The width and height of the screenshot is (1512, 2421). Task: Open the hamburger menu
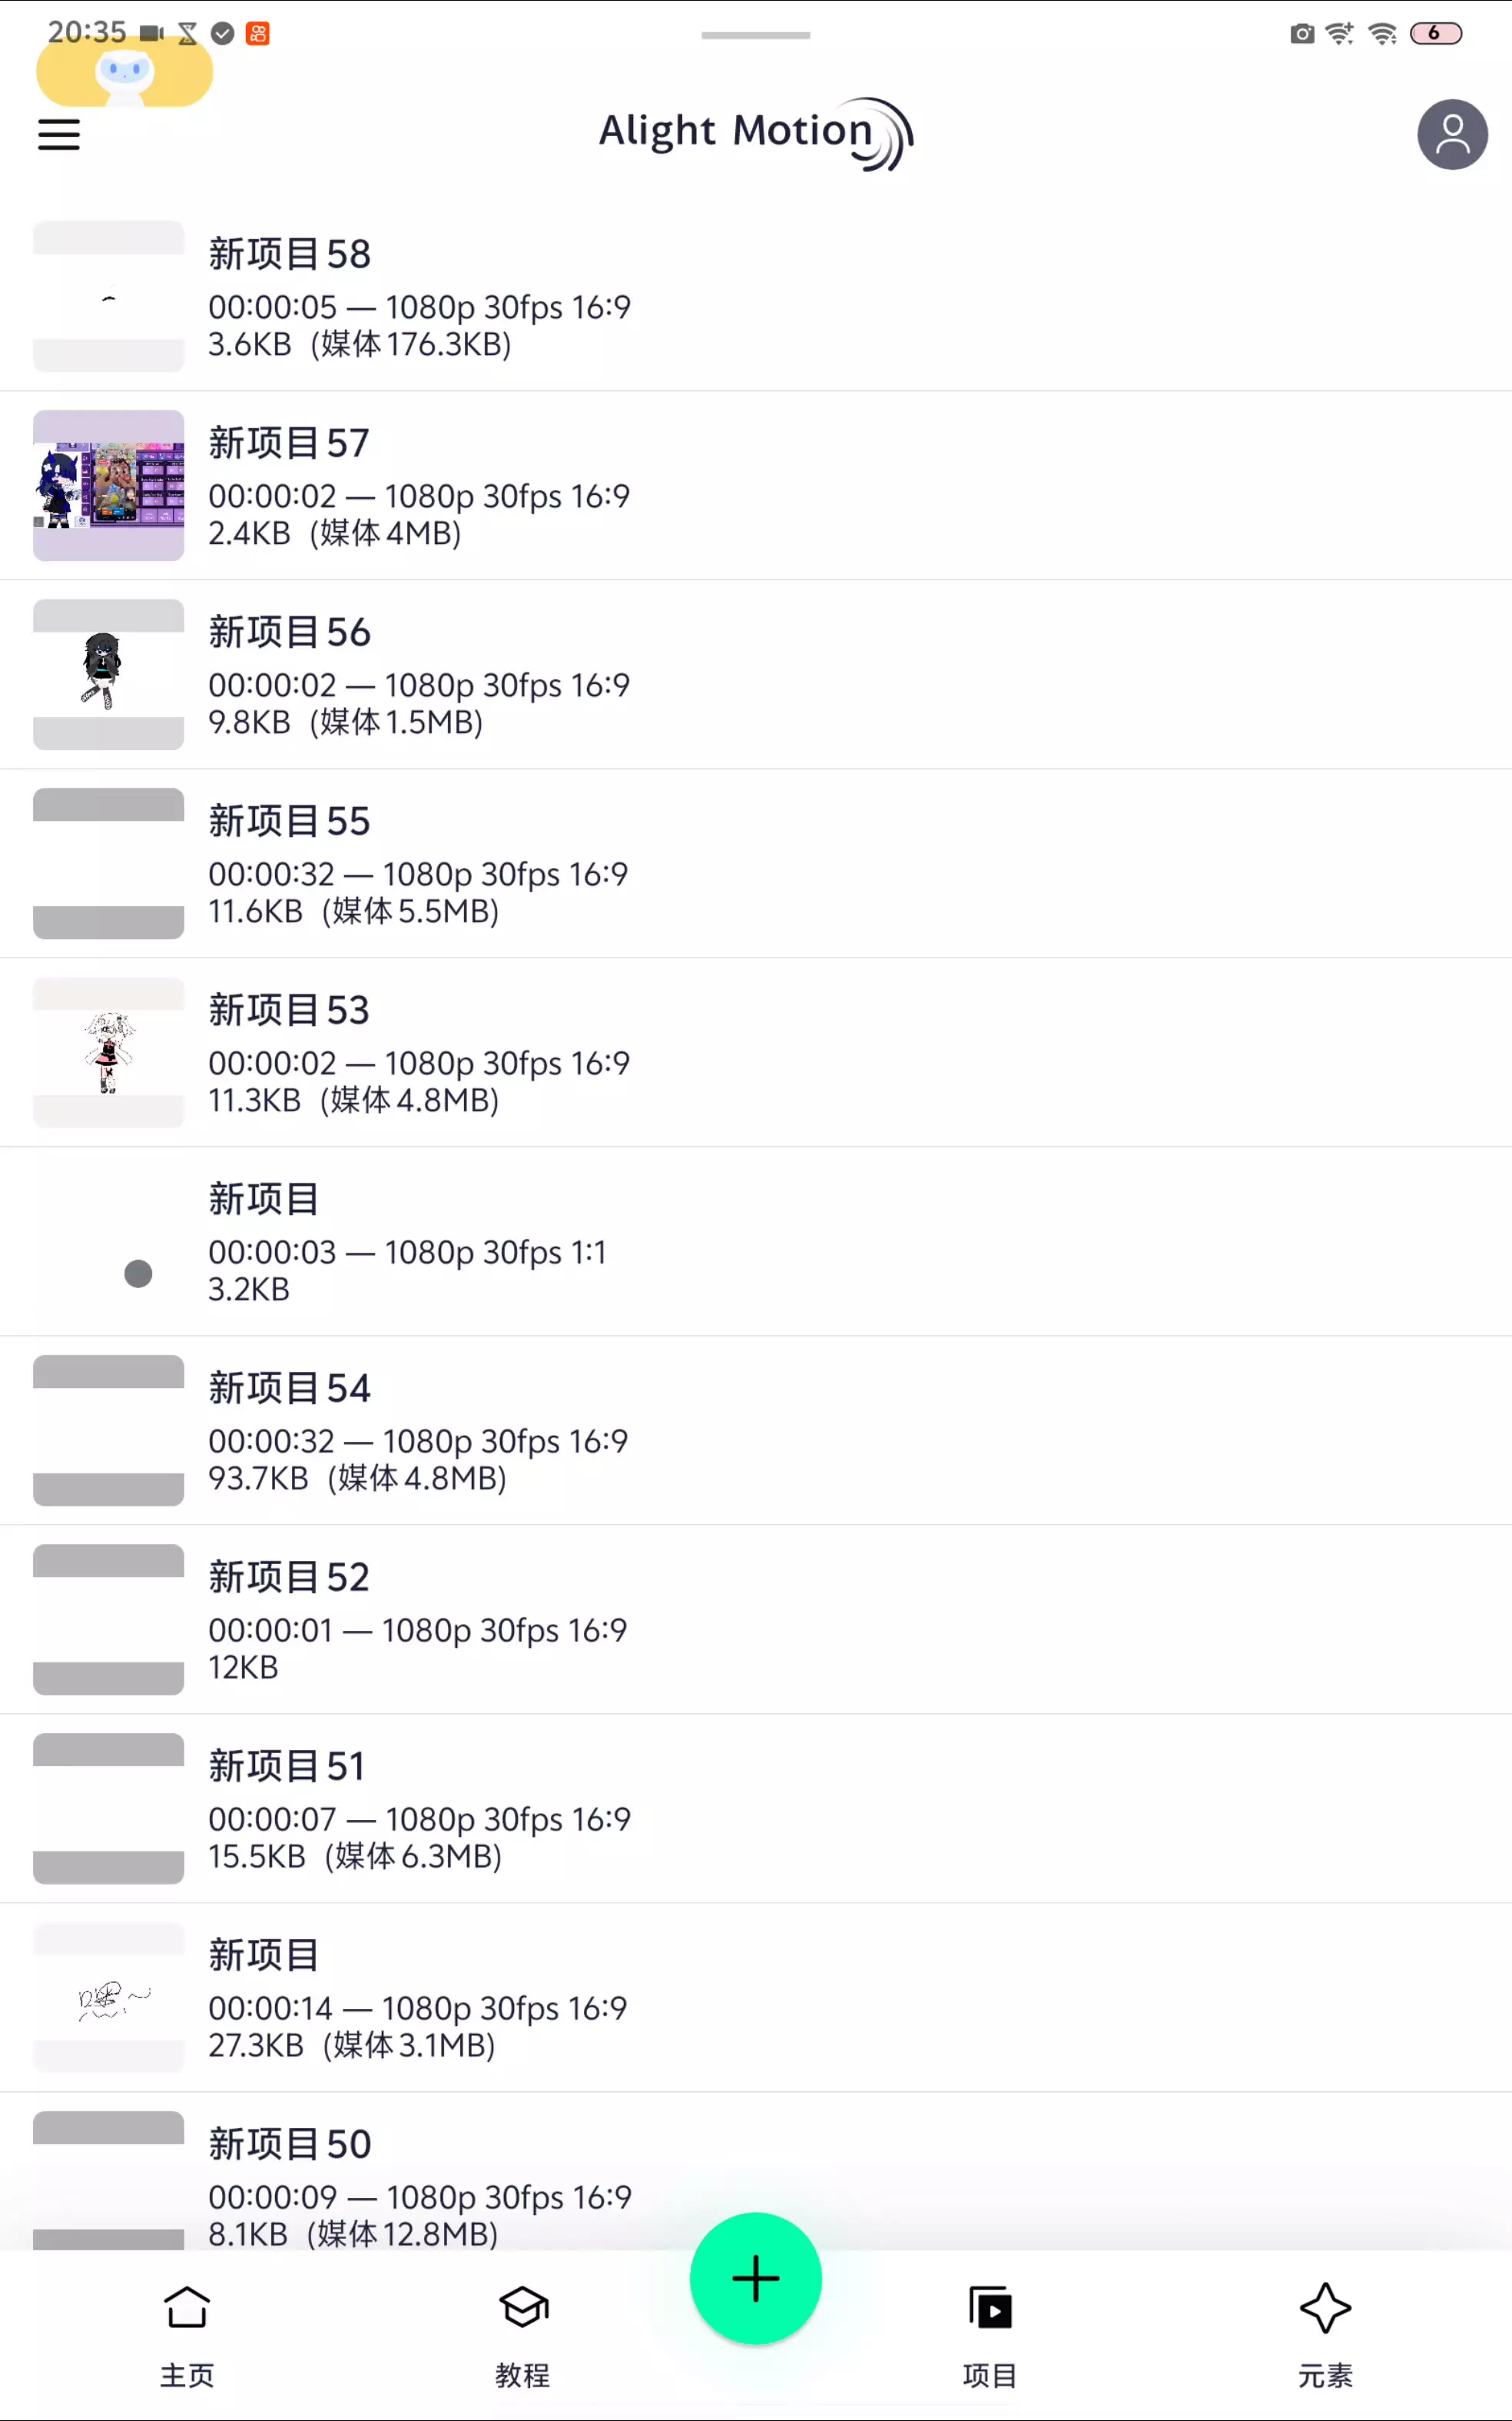click(59, 135)
